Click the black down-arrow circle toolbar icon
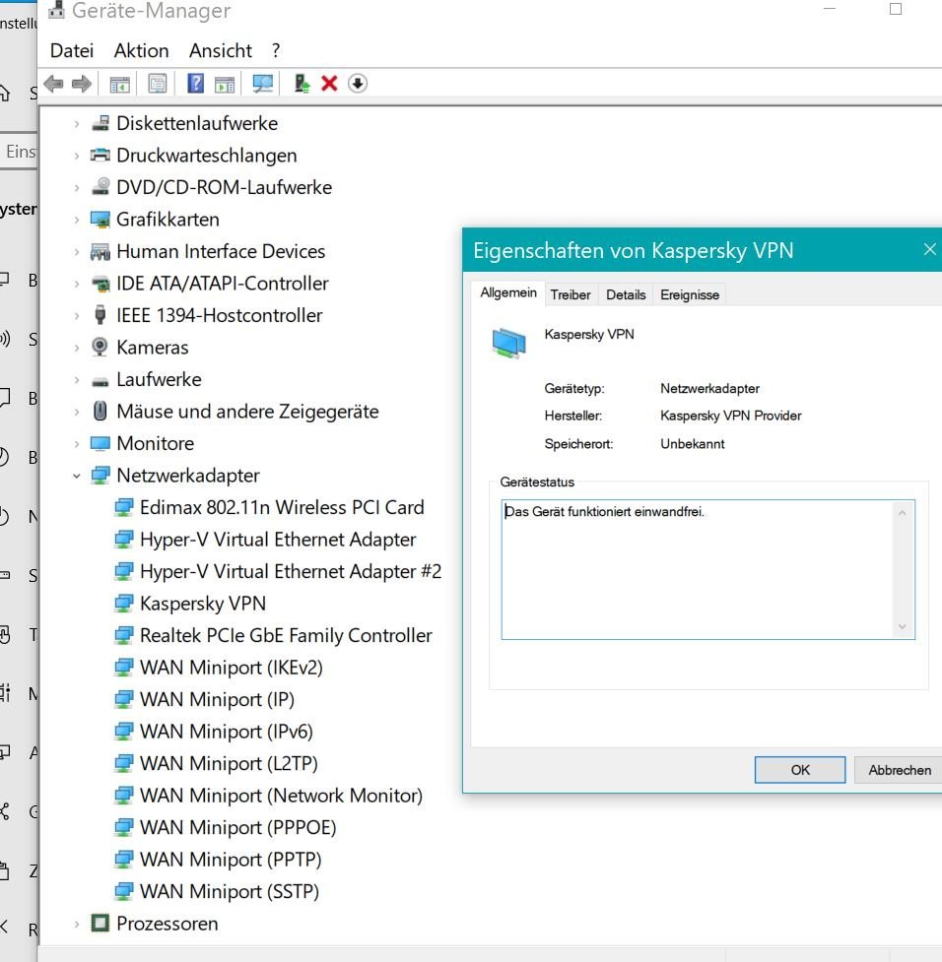 click(x=358, y=84)
